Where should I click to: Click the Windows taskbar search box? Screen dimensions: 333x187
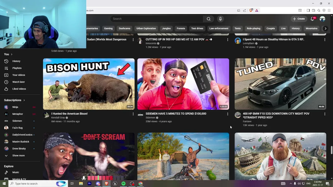(38, 184)
